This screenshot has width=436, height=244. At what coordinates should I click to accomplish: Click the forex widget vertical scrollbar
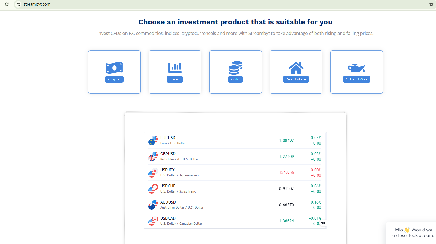[326, 180]
